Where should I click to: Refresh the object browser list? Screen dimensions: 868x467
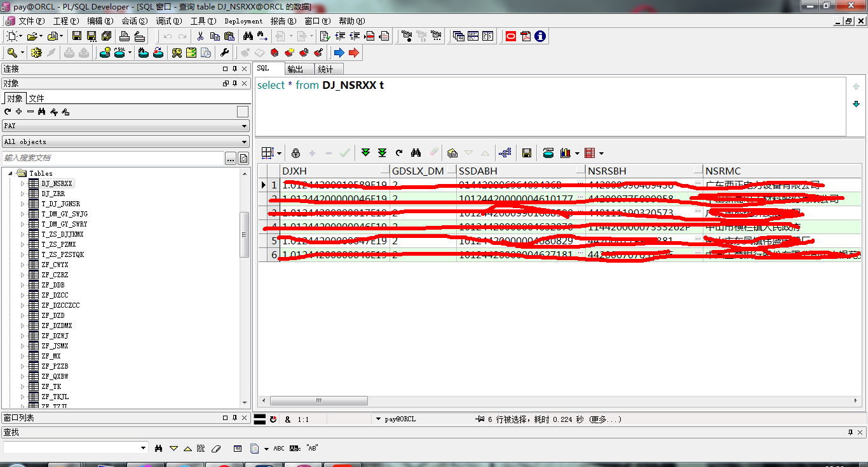[8, 112]
